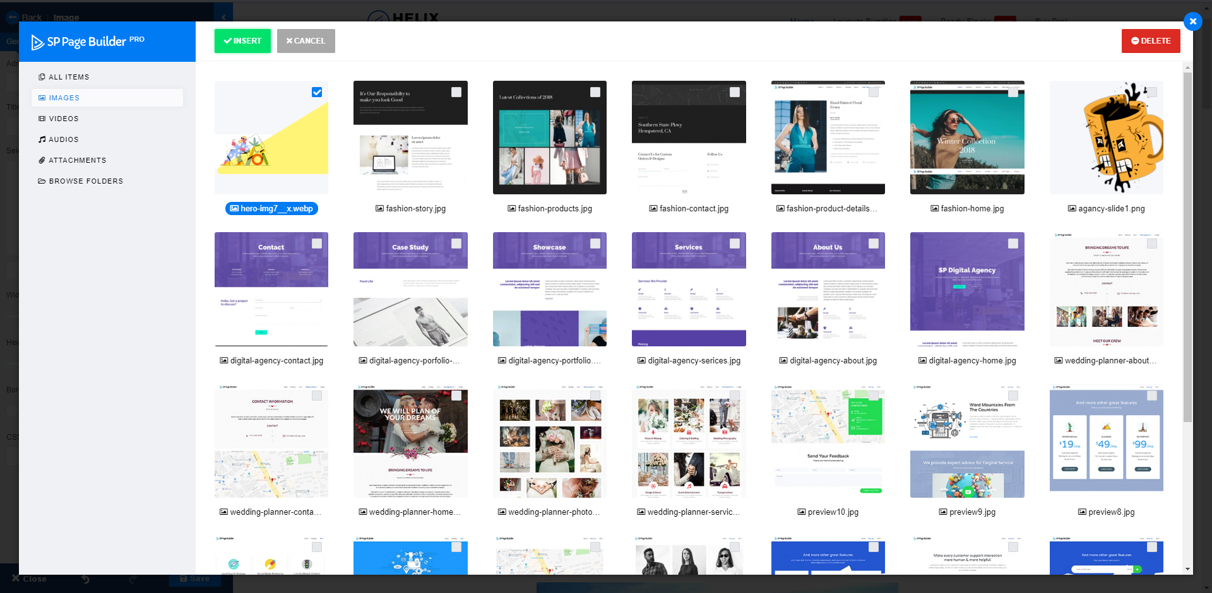This screenshot has width=1212, height=593.
Task: Open Browse Folders in the sidebar
Action: tap(107, 181)
